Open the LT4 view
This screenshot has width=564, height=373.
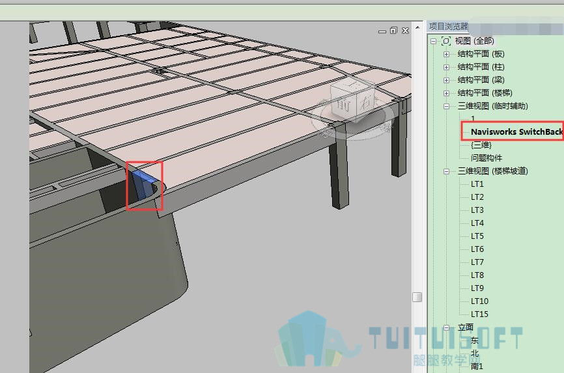[x=477, y=223]
